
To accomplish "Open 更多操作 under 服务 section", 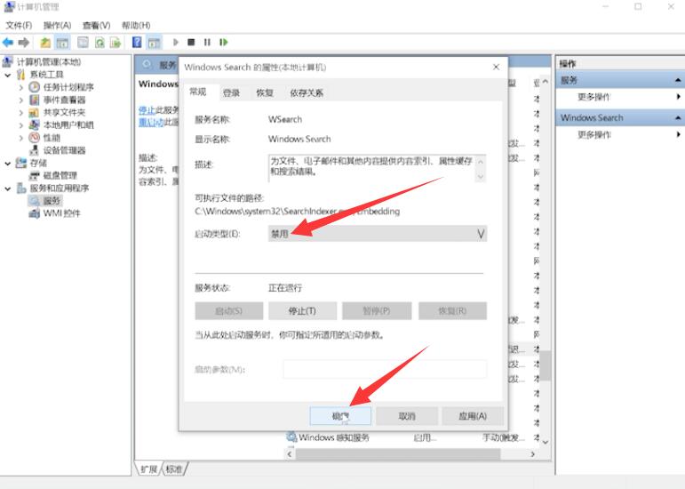I will (x=594, y=97).
